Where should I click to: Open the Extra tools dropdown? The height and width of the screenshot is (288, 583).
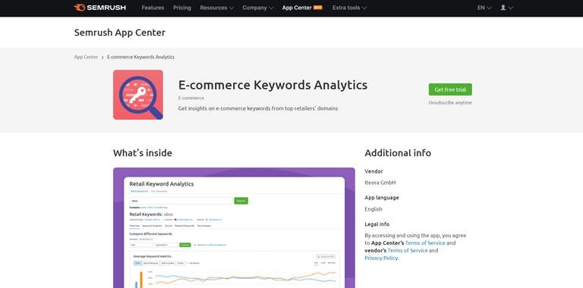[349, 8]
